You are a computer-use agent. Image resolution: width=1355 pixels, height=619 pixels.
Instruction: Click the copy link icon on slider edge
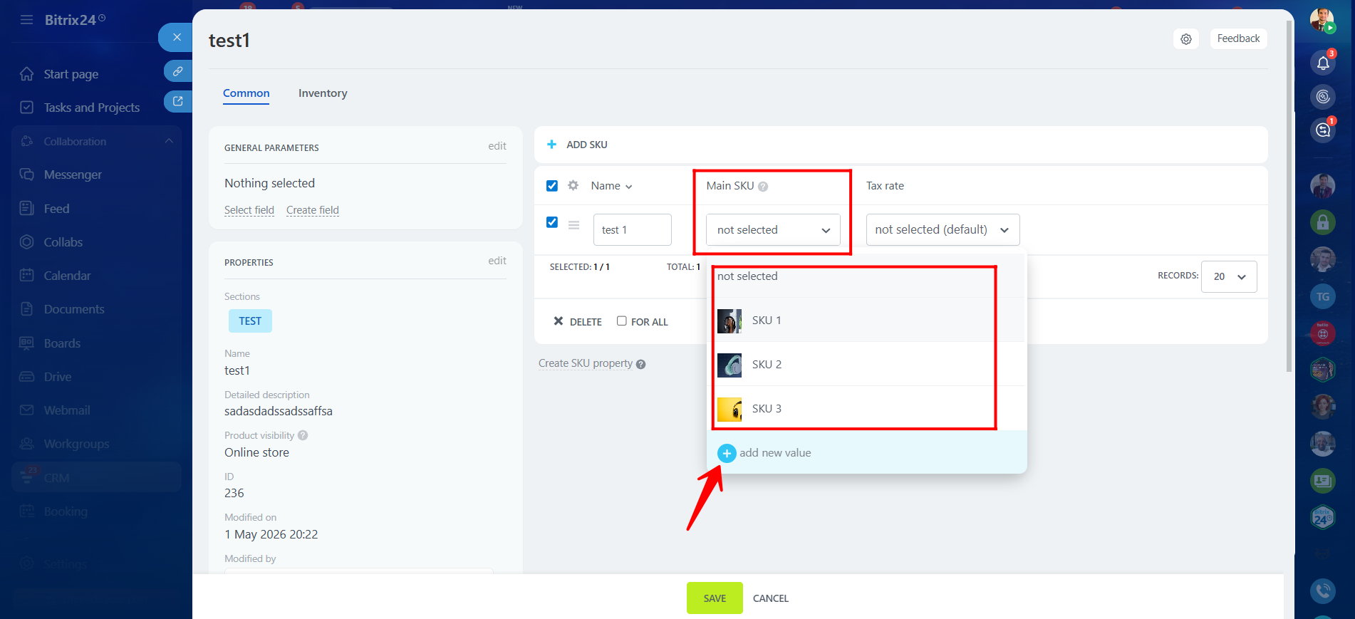[x=177, y=71]
